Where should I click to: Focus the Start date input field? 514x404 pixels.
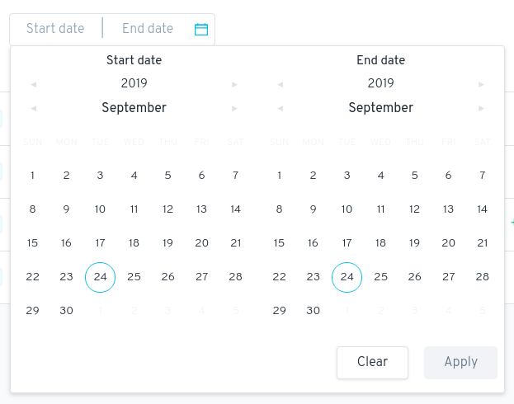(55, 29)
